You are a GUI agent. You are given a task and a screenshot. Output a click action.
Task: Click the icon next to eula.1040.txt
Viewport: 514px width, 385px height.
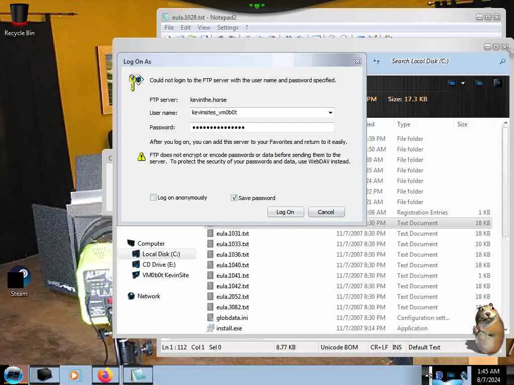click(x=210, y=265)
